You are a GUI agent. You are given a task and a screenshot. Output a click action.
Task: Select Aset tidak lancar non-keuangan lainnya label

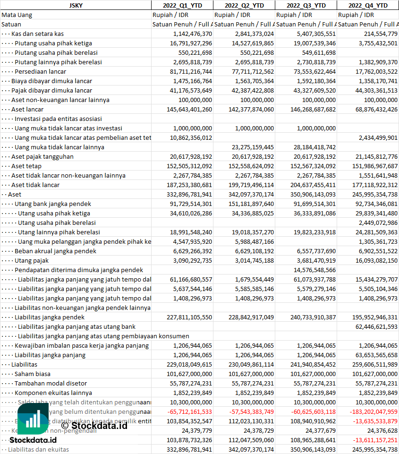point(68,175)
